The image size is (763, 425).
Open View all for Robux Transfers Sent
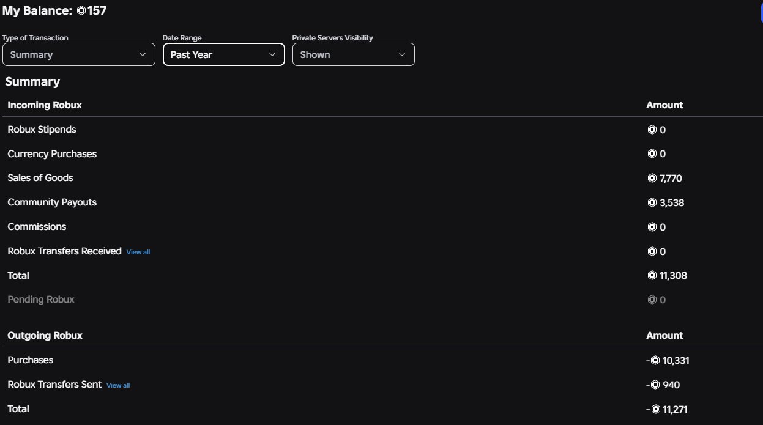point(118,385)
